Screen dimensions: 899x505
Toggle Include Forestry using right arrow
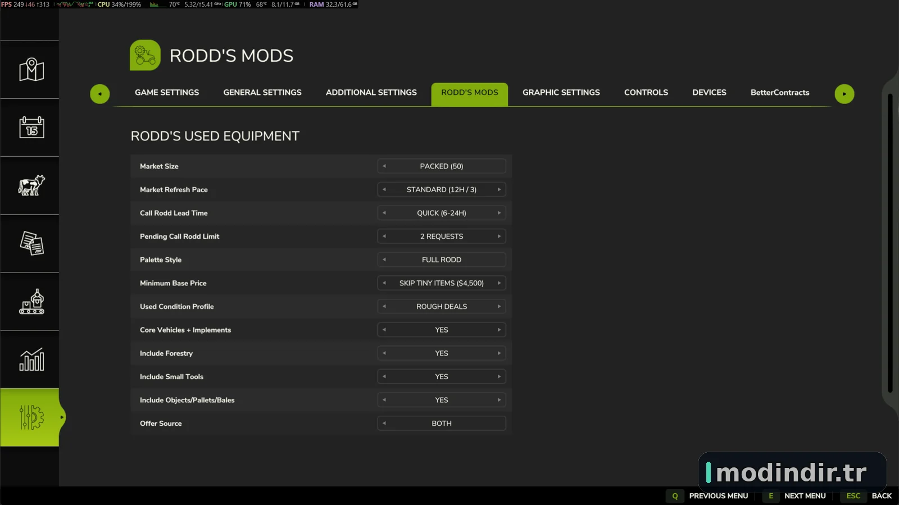pyautogui.click(x=499, y=353)
